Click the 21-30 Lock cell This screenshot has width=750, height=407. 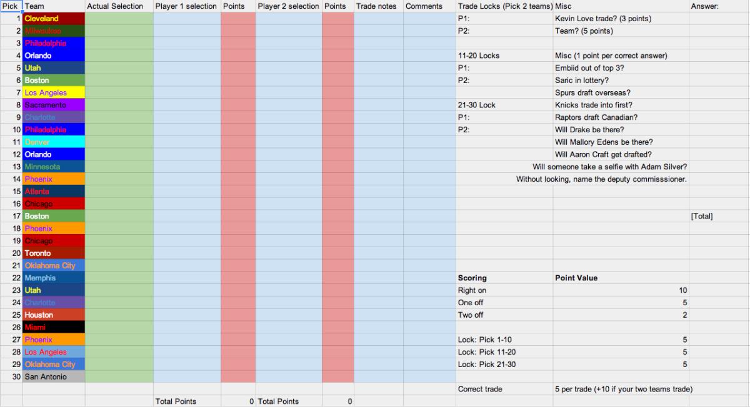(x=504, y=105)
